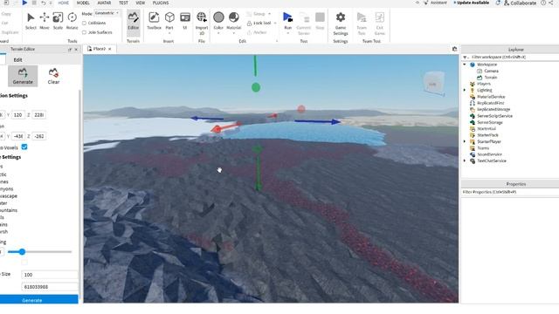
Task: Click the Size field showing 100
Action: 50,275
